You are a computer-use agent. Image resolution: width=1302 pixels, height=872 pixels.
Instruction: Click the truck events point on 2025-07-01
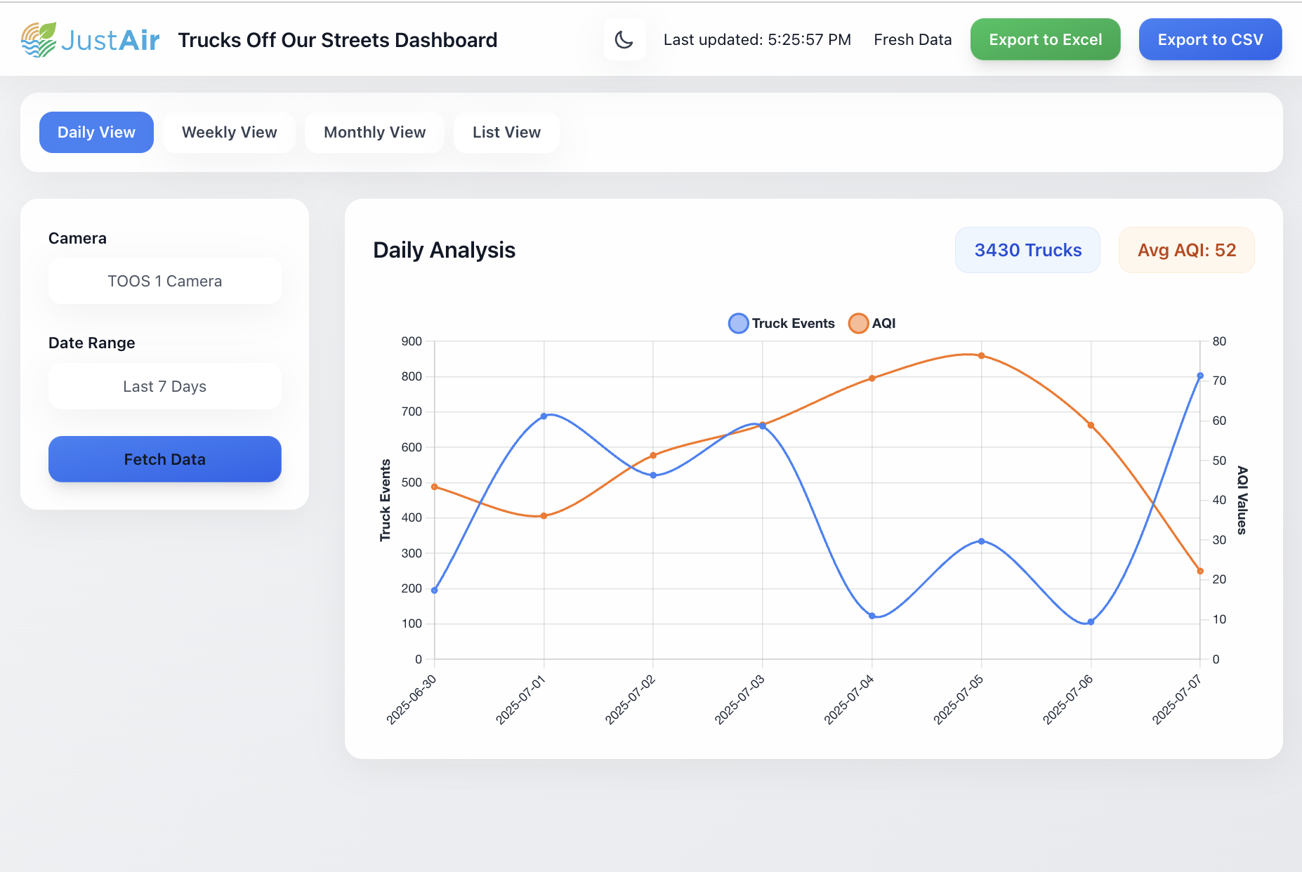point(544,416)
